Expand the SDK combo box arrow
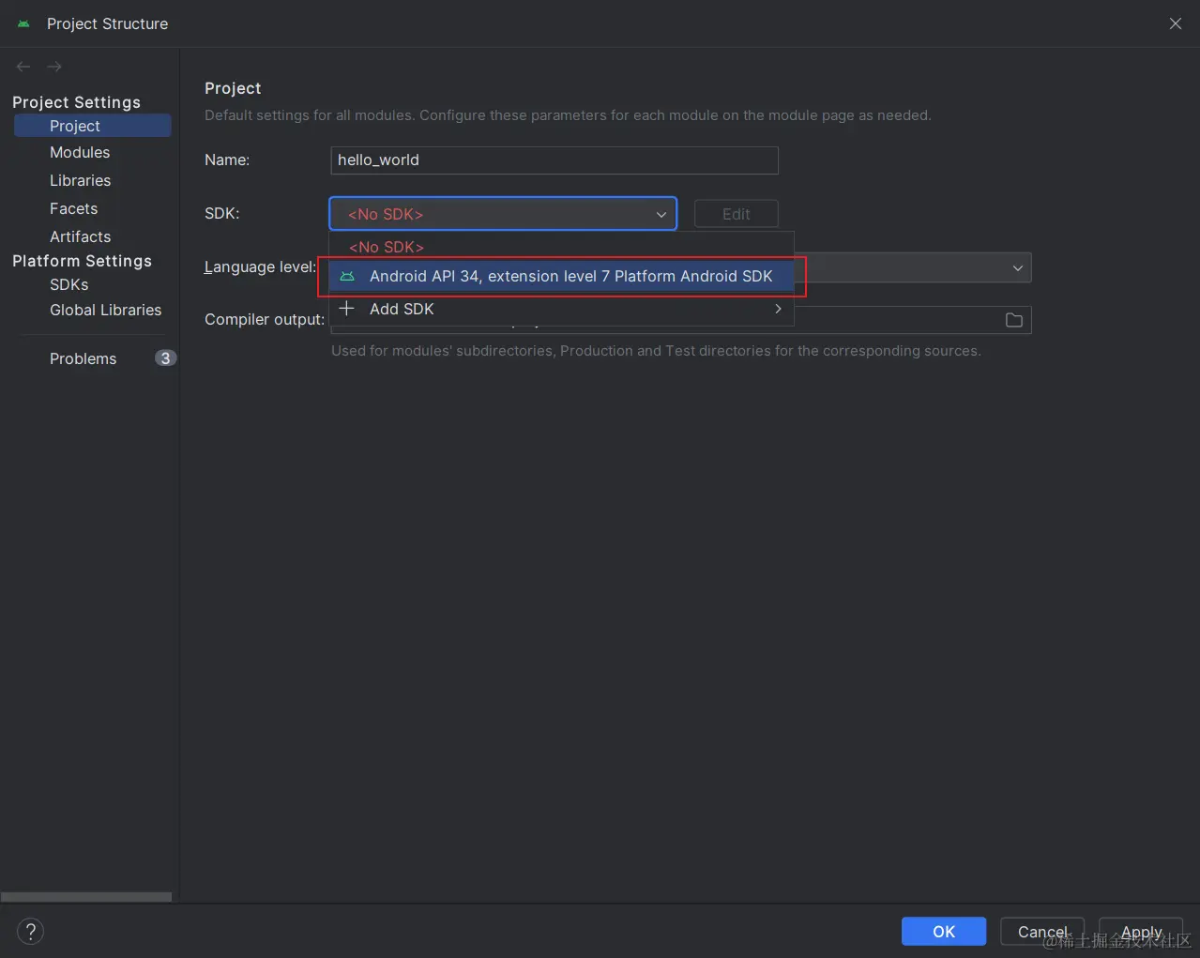 coord(661,214)
